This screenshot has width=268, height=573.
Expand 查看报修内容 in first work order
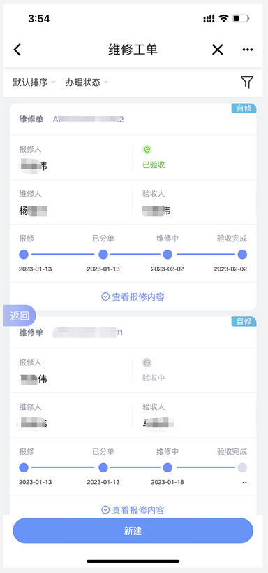[133, 297]
